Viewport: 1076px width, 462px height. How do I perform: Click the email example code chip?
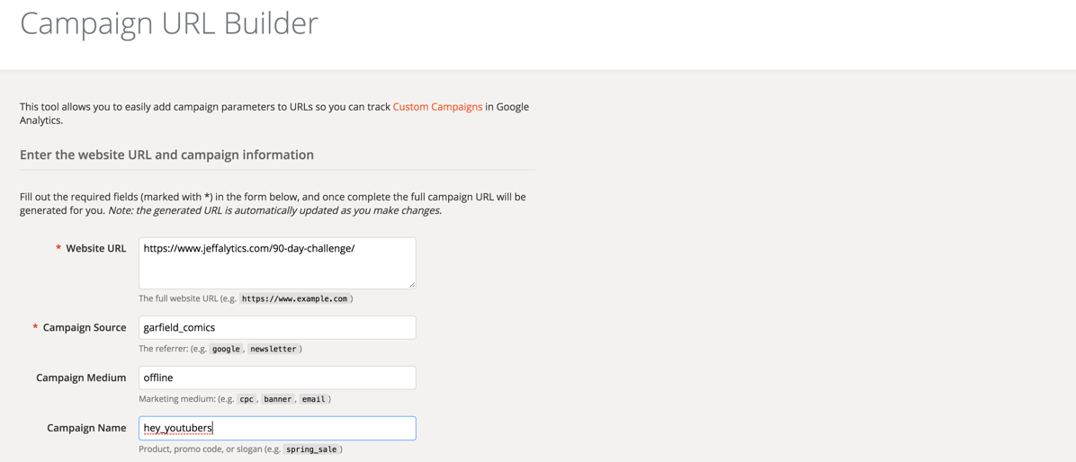(x=314, y=399)
